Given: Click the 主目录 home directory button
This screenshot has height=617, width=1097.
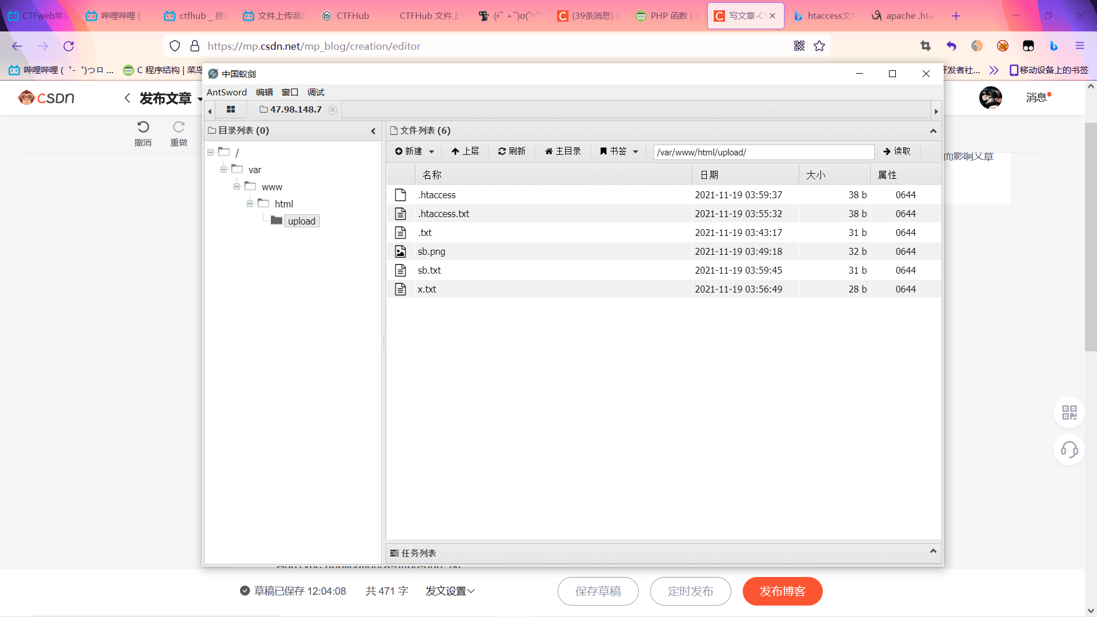Looking at the screenshot, I should click(563, 151).
